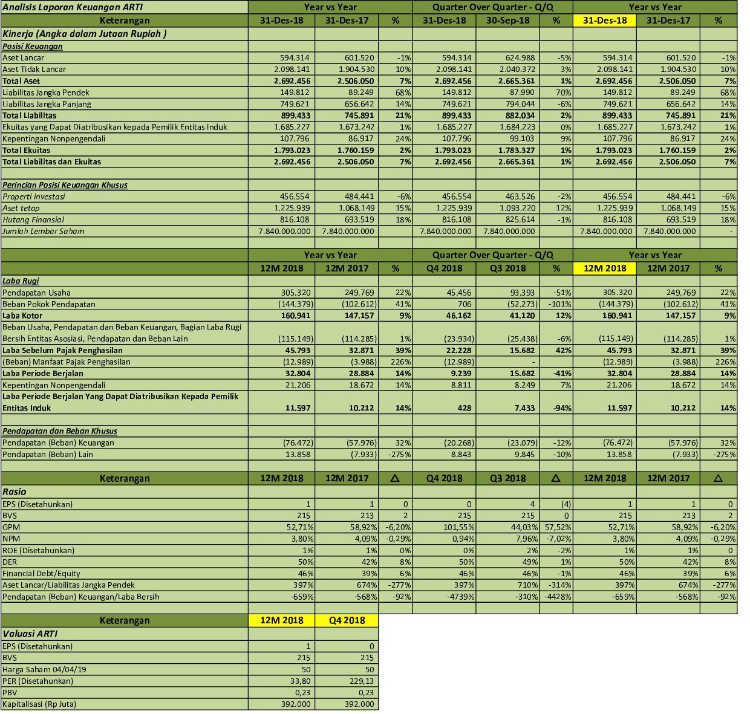Select the Laba Rugi section heading

tap(19, 281)
